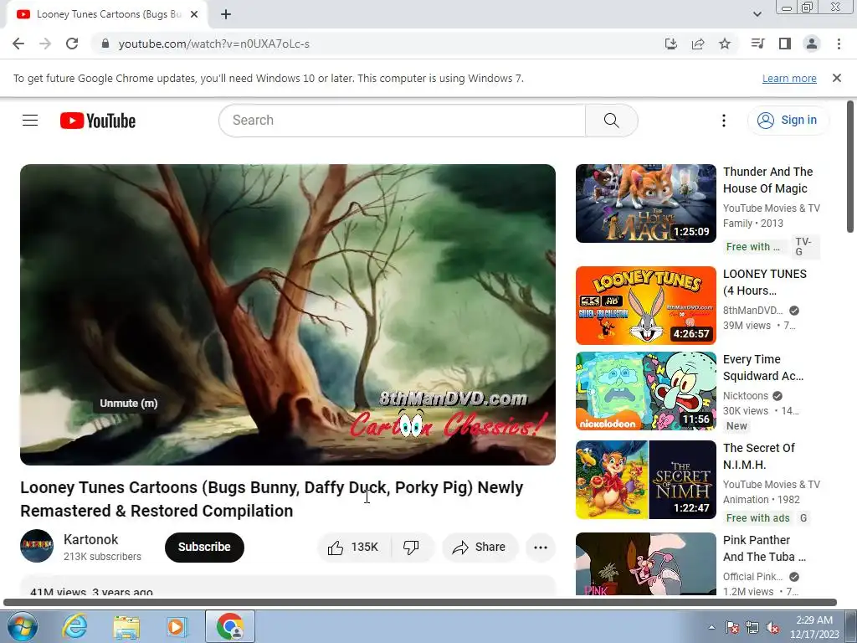Open new tab with plus button
The height and width of the screenshot is (643, 857).
[x=226, y=14]
